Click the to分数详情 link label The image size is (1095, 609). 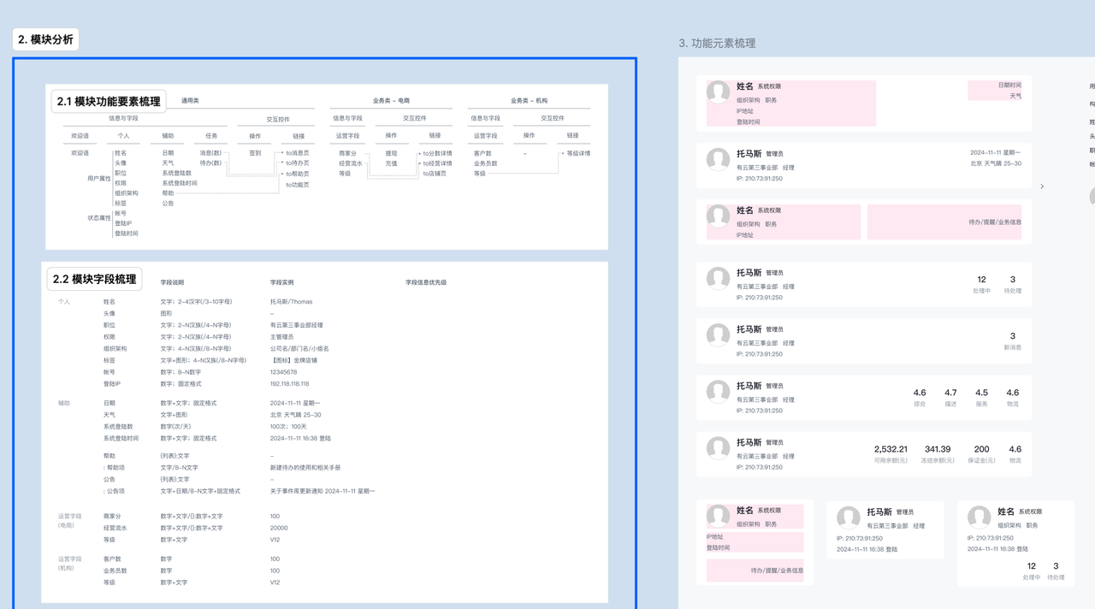(x=437, y=153)
